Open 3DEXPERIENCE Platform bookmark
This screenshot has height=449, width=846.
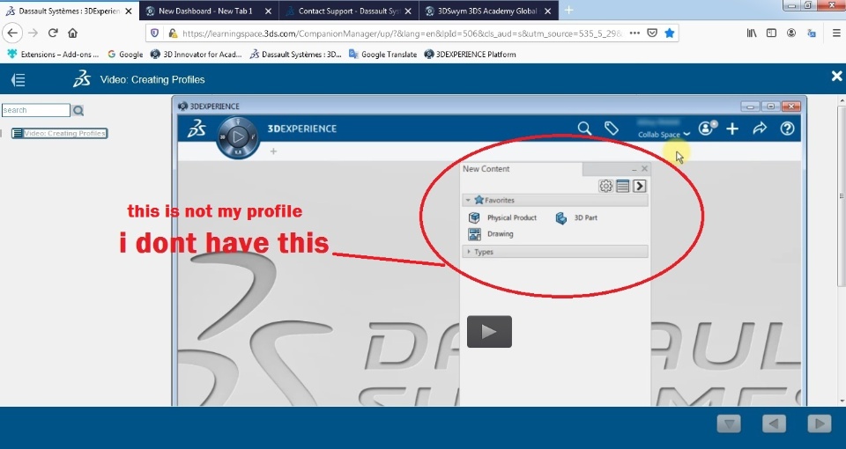(x=470, y=54)
